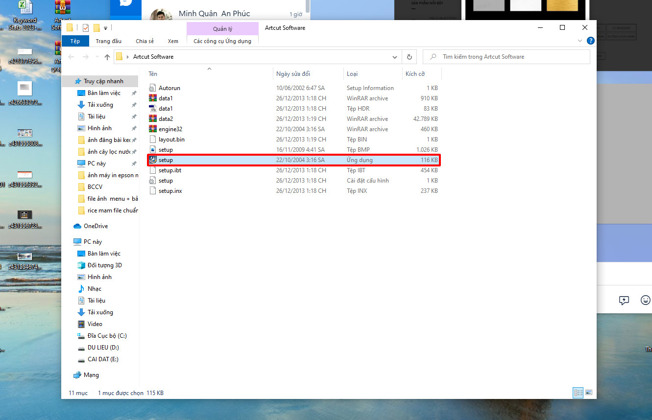Switch to the Xem ribbon tab
Viewport: 652px width, 420px height.
point(173,41)
